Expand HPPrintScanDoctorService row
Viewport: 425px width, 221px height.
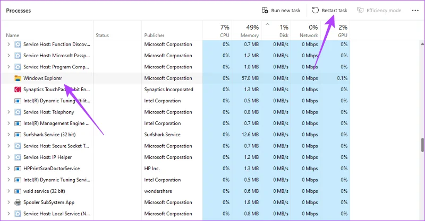[8, 169]
